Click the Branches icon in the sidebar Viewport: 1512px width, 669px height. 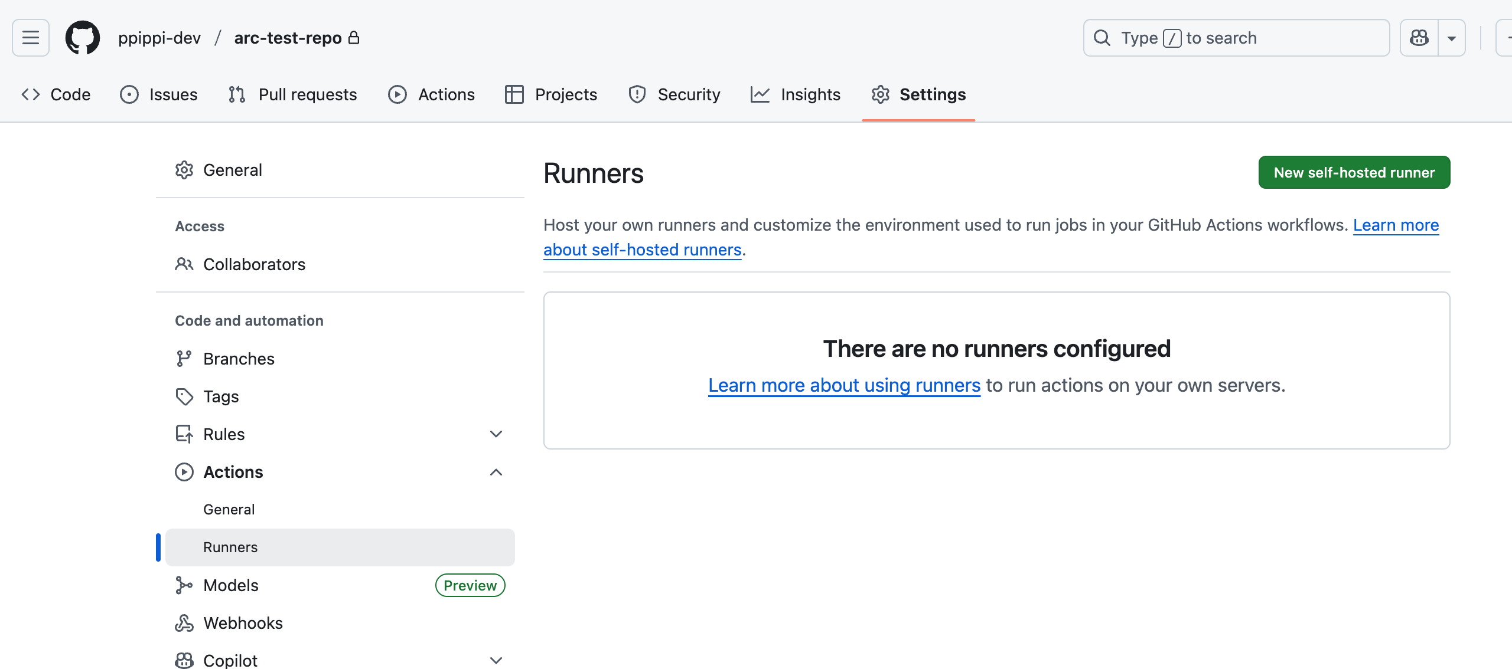(184, 359)
